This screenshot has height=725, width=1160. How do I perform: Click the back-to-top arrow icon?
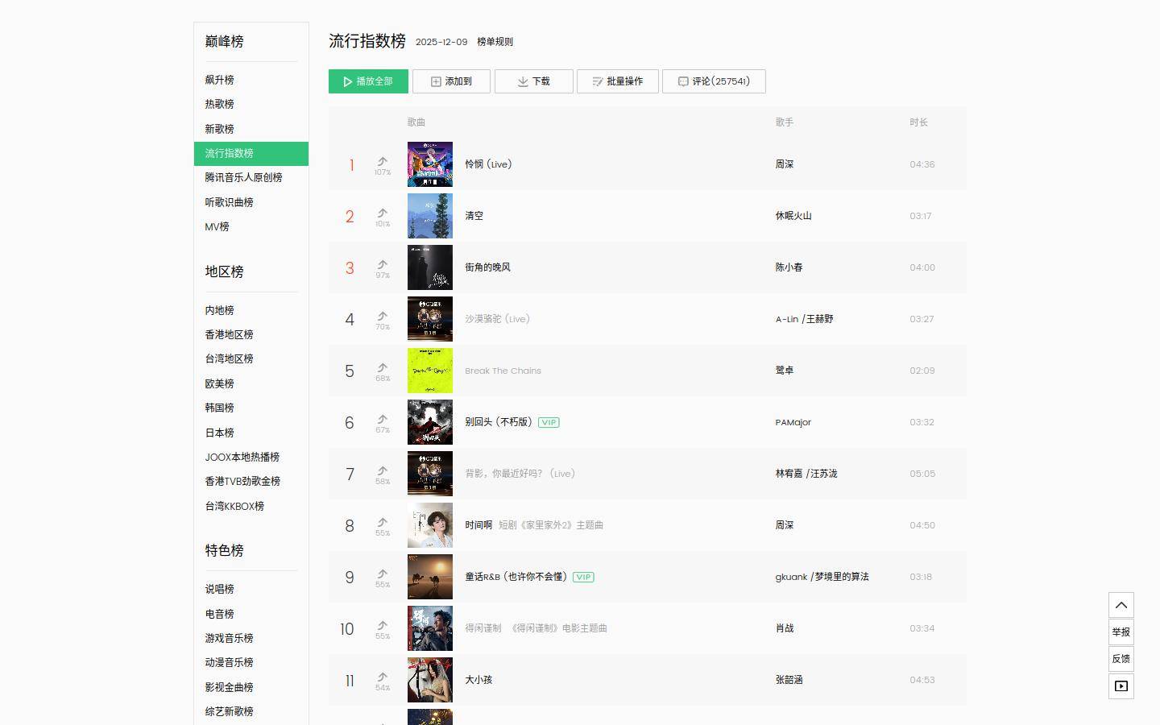click(1121, 605)
